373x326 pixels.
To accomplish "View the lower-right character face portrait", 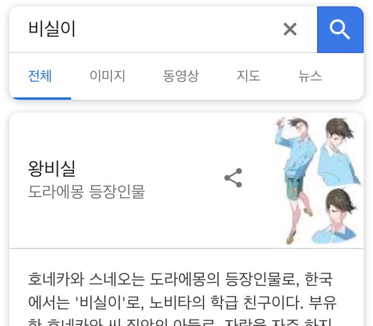I will click(x=336, y=215).
